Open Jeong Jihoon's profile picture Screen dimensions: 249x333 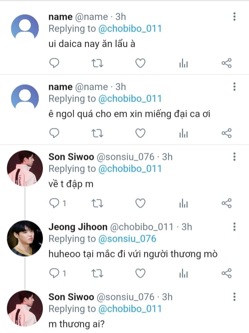click(x=25, y=238)
